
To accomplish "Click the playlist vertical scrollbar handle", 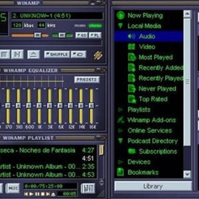I will [101, 150].
